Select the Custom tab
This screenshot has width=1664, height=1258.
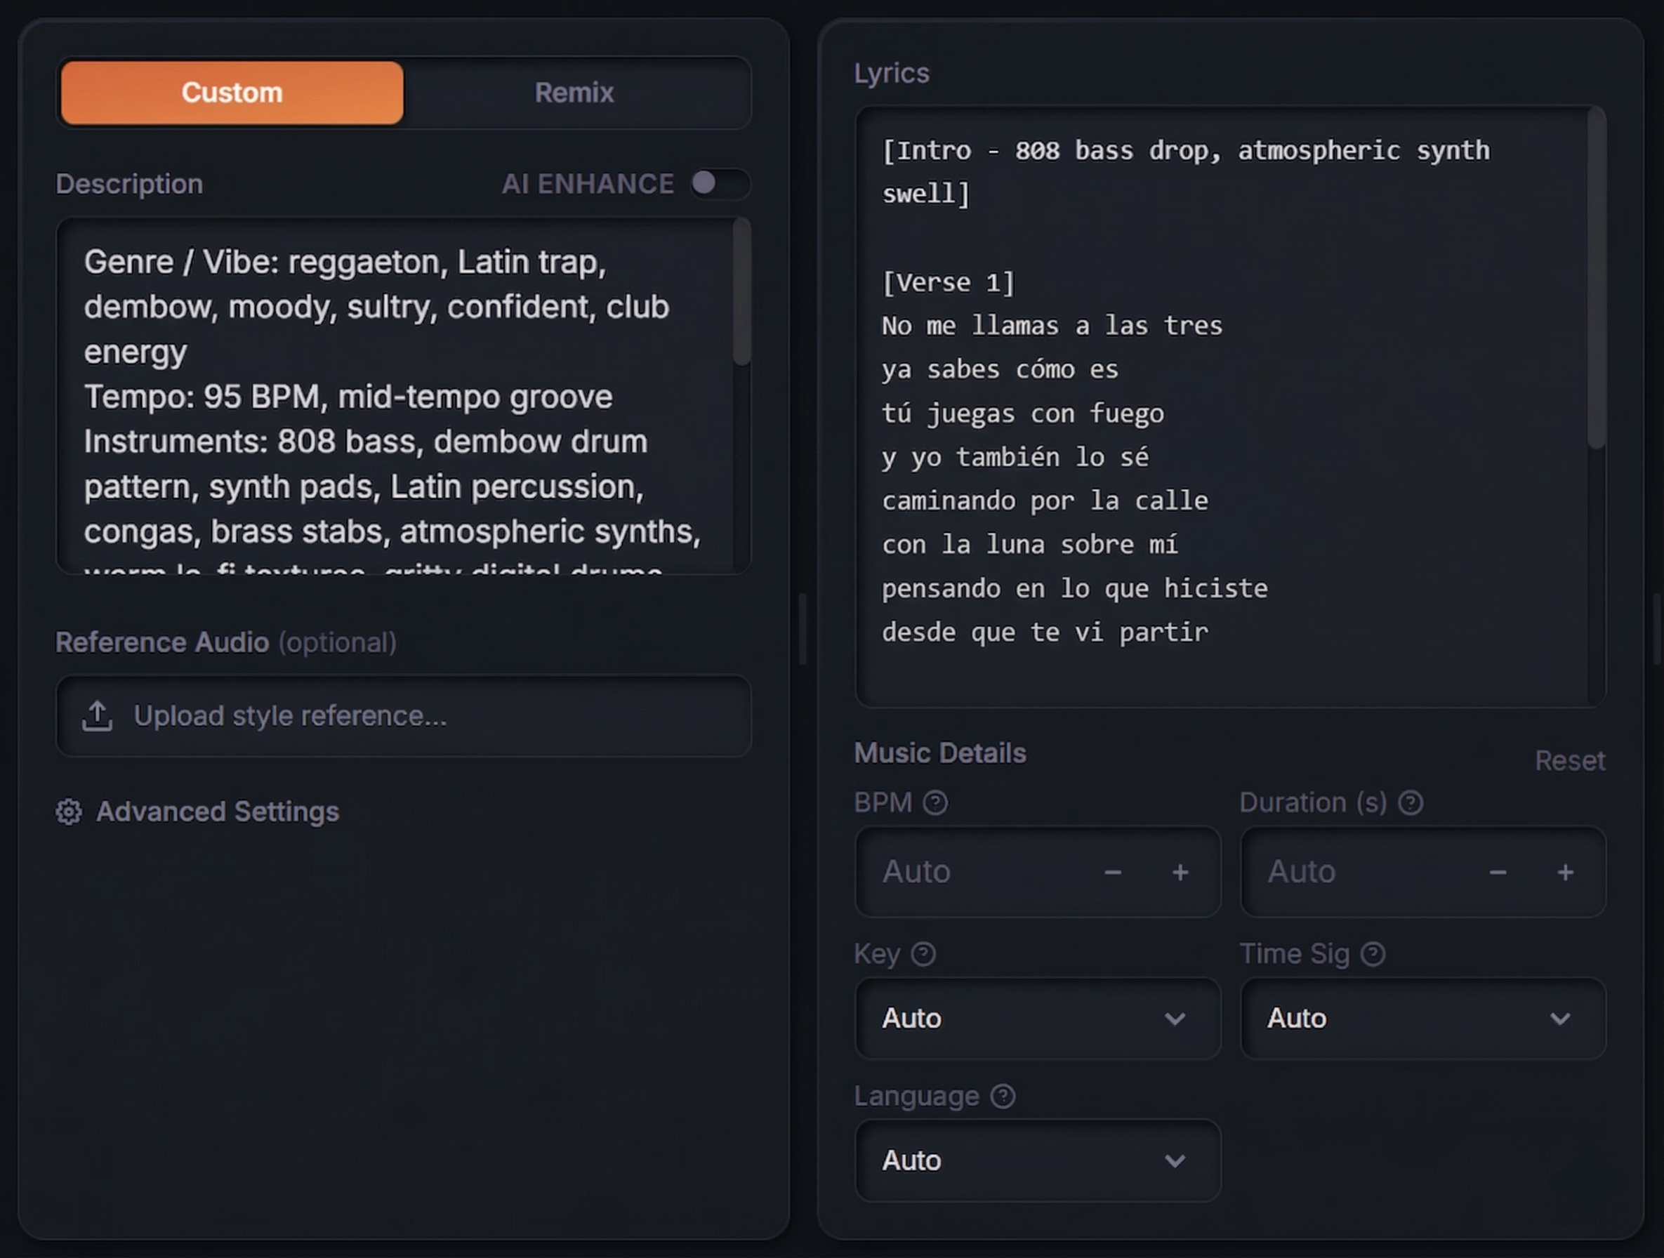click(231, 92)
